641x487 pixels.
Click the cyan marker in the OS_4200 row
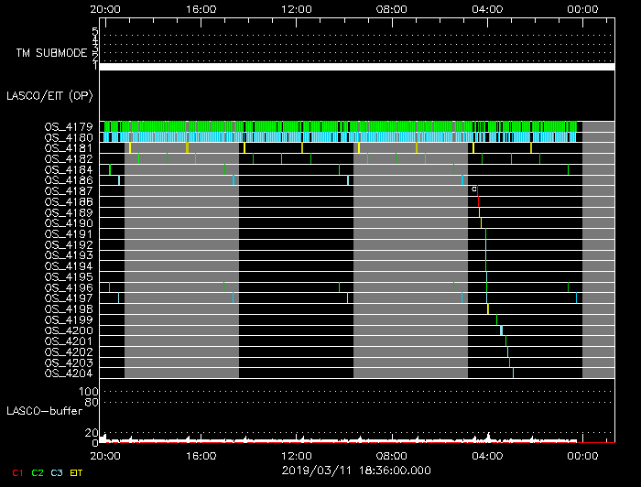501,330
